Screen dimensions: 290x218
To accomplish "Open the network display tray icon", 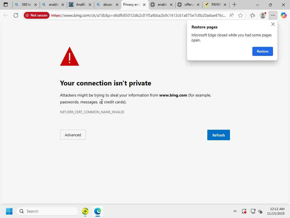I will tap(253, 211).
